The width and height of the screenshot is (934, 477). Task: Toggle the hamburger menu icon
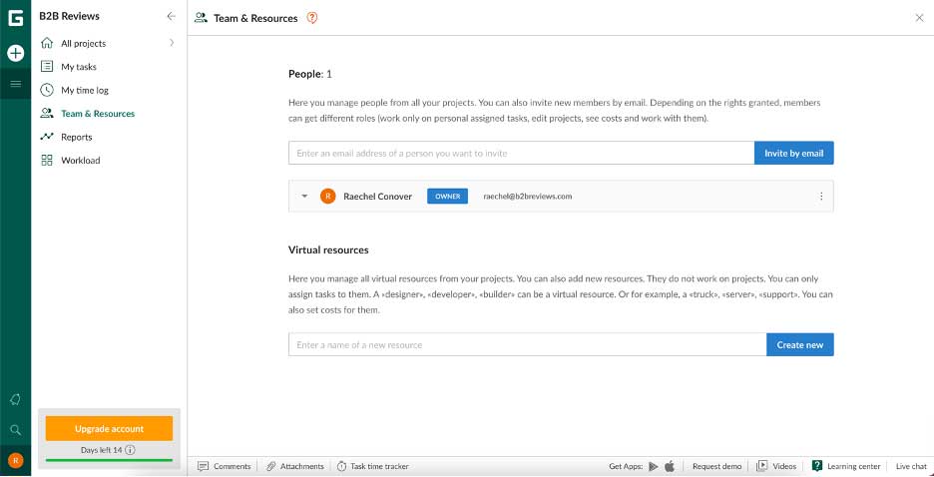pyautogui.click(x=16, y=84)
